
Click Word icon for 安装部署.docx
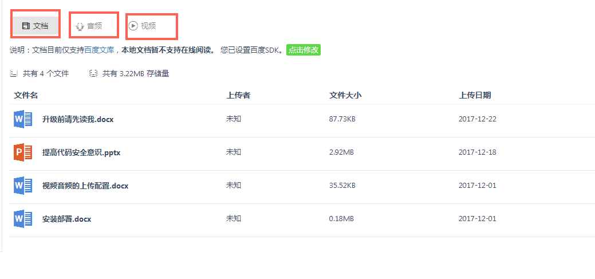point(23,219)
